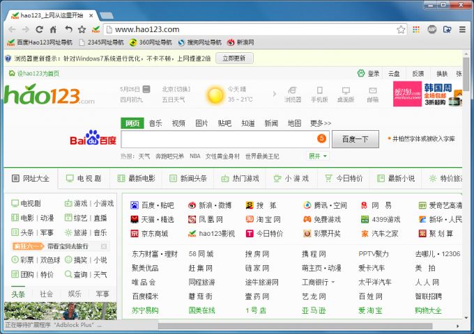Open 新浪网 bookmark in bookmarks bar
Screen dimensions: 474x334
pos(240,42)
